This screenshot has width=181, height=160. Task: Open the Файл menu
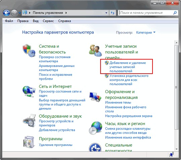9,21
